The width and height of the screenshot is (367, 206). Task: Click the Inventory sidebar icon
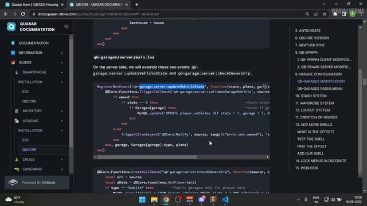point(17,111)
